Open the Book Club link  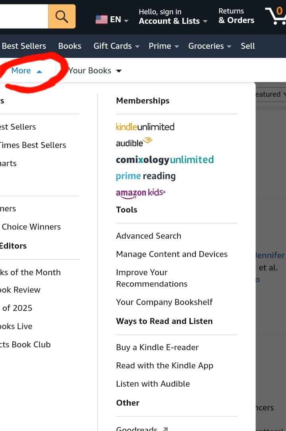pyautogui.click(x=25, y=345)
